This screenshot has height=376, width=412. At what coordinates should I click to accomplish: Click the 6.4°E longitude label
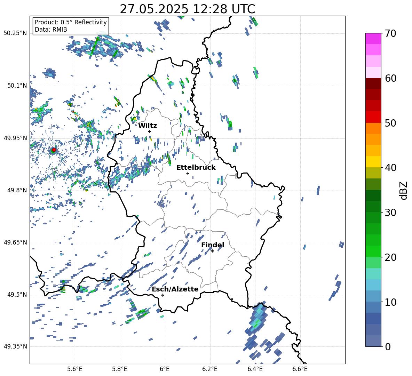[255, 369]
